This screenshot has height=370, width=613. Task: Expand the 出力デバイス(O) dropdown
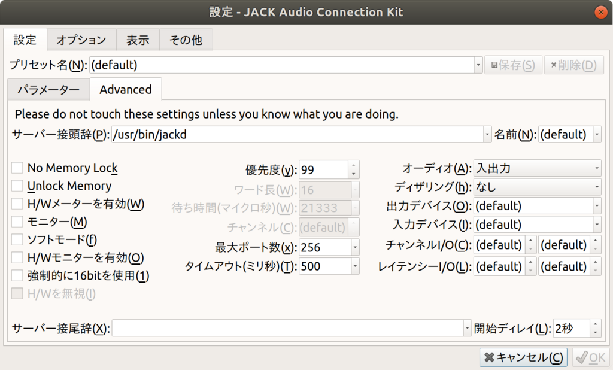pyautogui.click(x=597, y=206)
